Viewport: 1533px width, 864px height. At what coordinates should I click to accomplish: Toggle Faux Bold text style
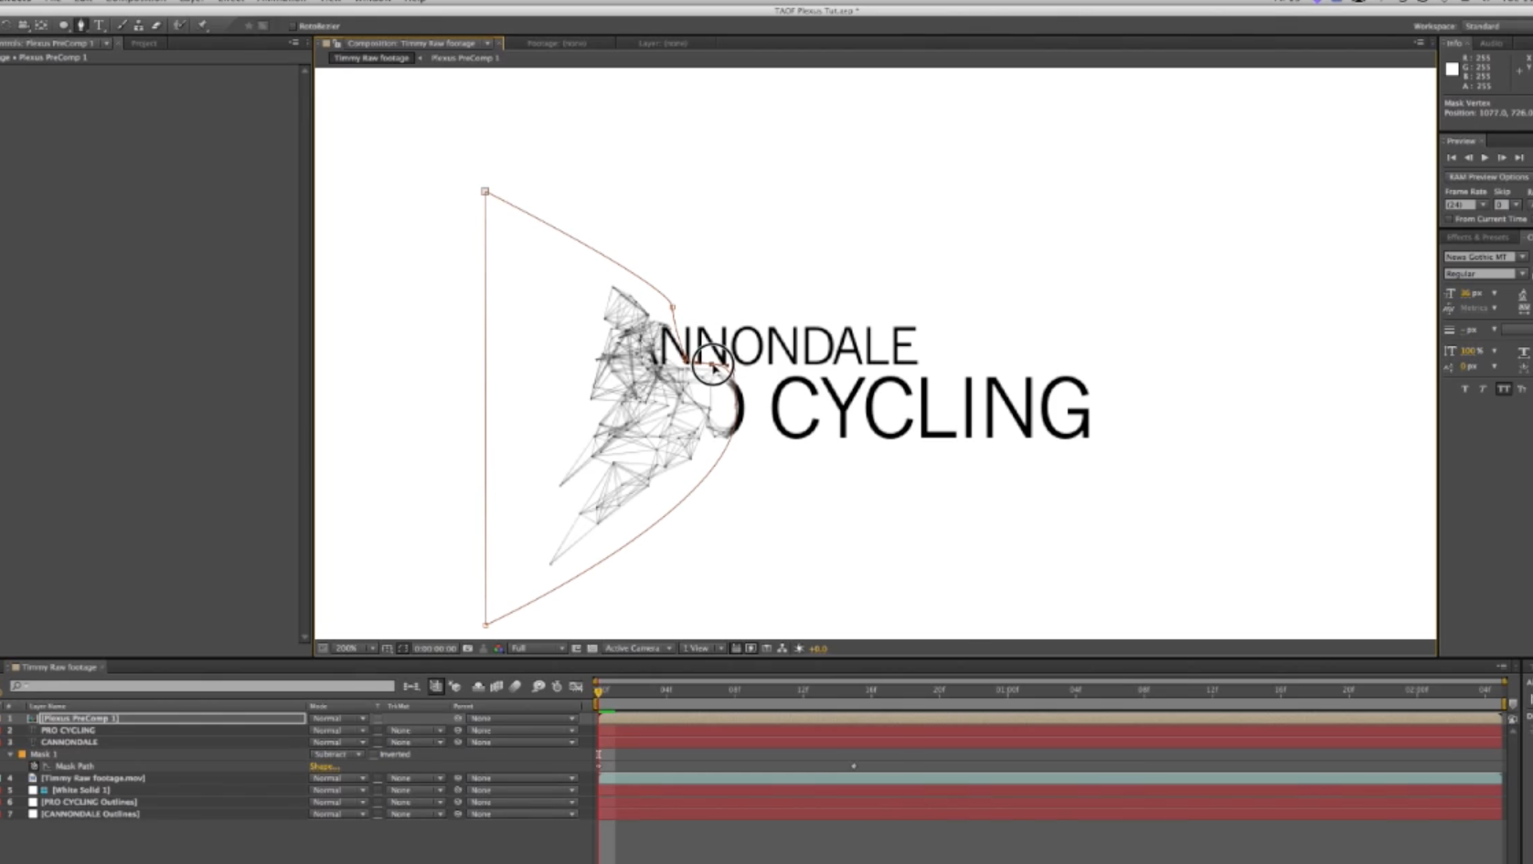pos(1464,389)
